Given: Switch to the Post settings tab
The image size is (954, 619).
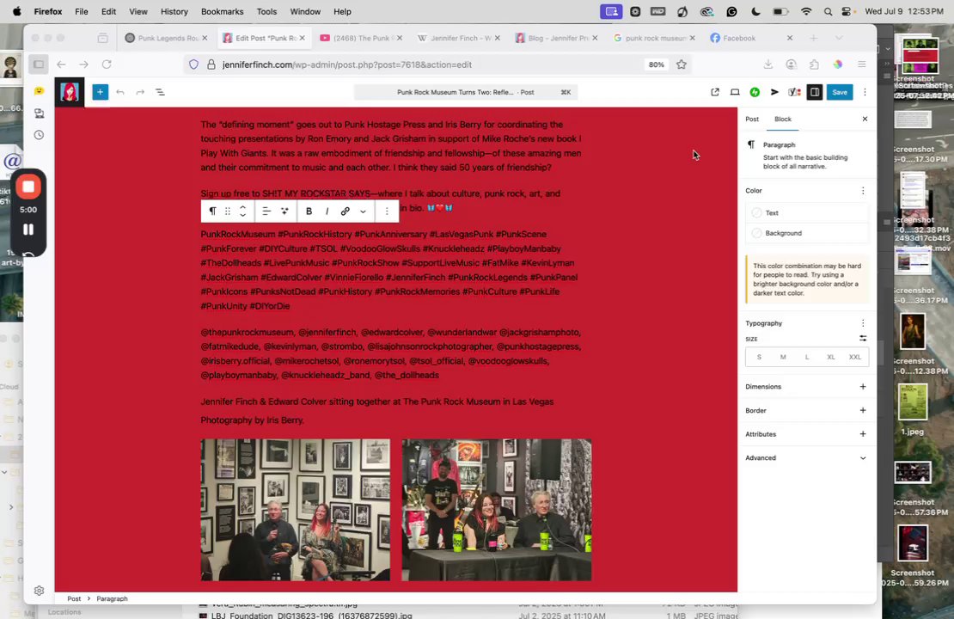Looking at the screenshot, I should 752,119.
